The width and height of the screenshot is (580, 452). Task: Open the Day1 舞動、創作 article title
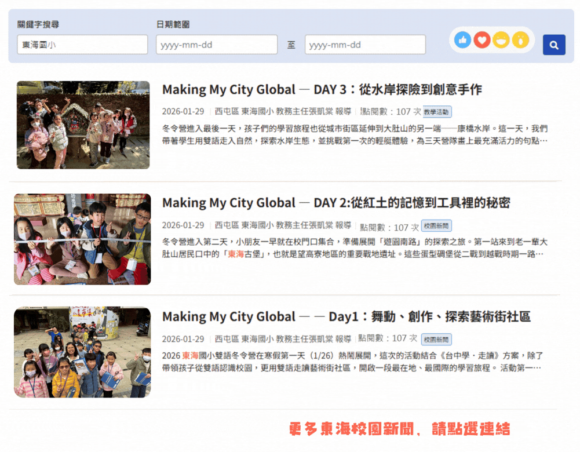pyautogui.click(x=346, y=316)
